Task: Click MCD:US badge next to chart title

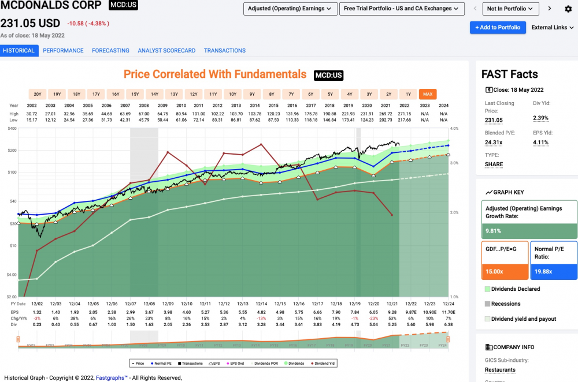Action: coord(328,75)
